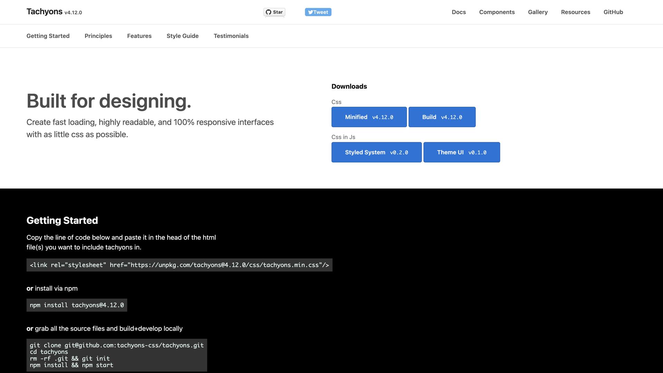Download Theme UI v0.1.0
Screen dimensions: 663x373
coord(462,152)
